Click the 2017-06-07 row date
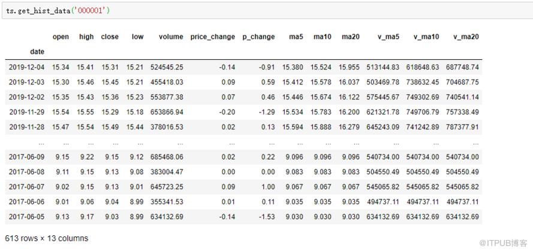This screenshot has height=252, width=533. 26,187
